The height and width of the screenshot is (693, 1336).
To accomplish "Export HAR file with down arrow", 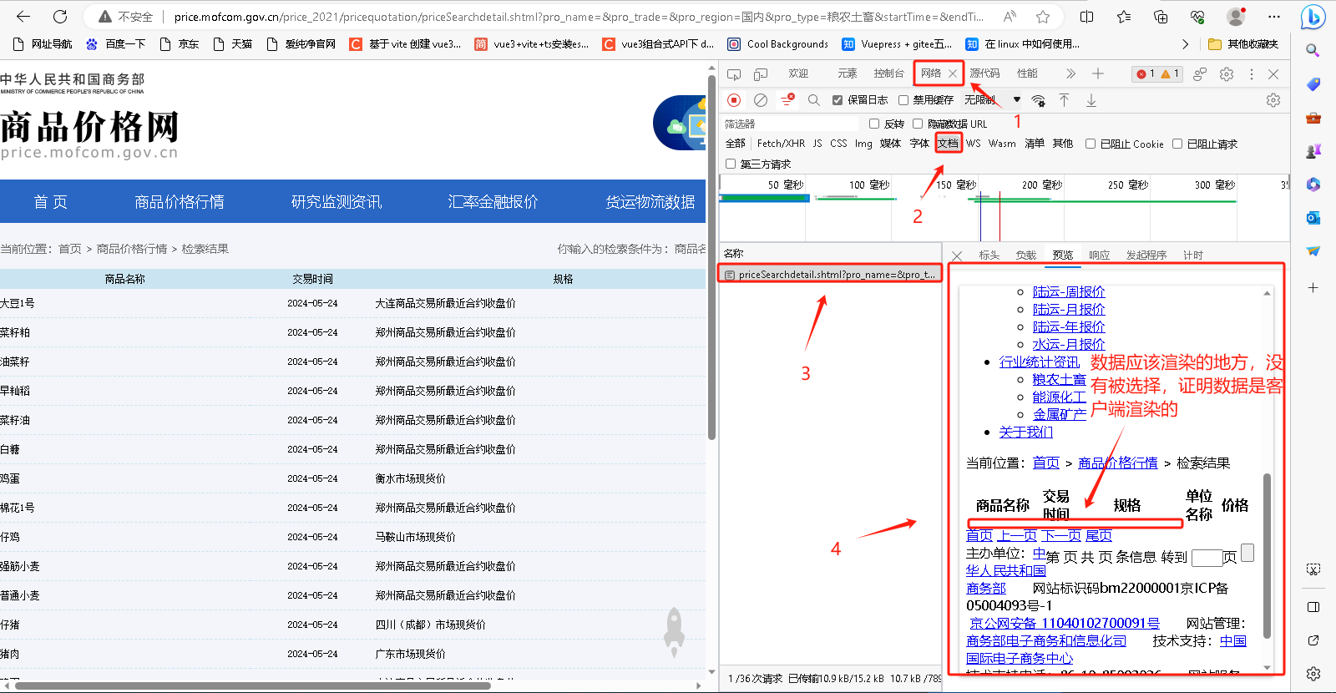I will click(1091, 100).
